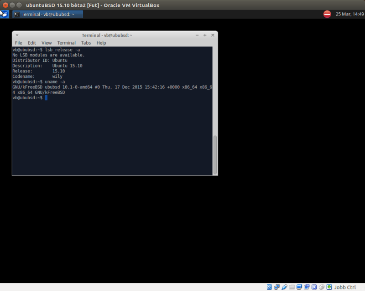The height and width of the screenshot is (291, 365).
Task: Click the Jobb Ctrl host key label
Action: [345, 287]
